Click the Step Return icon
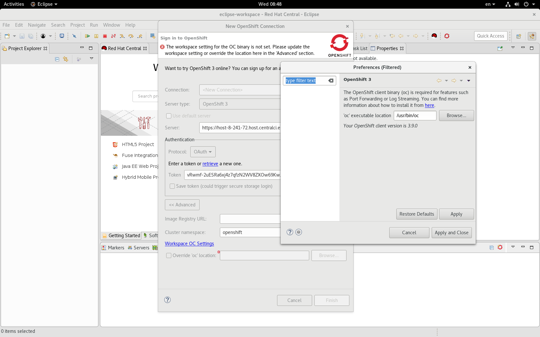 pyautogui.click(x=139, y=36)
